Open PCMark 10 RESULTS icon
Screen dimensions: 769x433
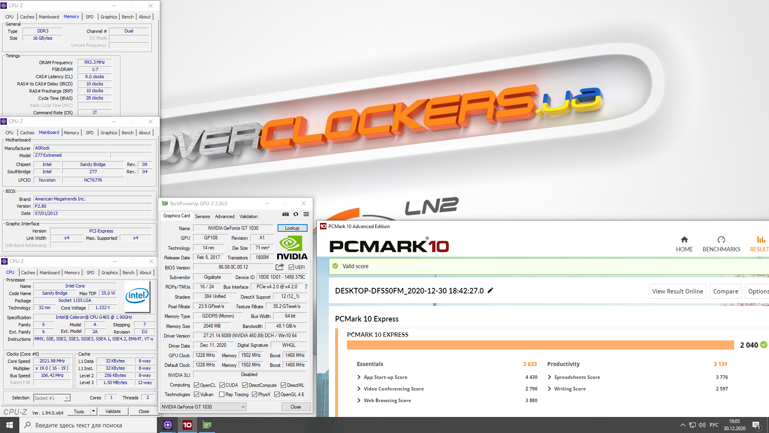pyautogui.click(x=761, y=240)
